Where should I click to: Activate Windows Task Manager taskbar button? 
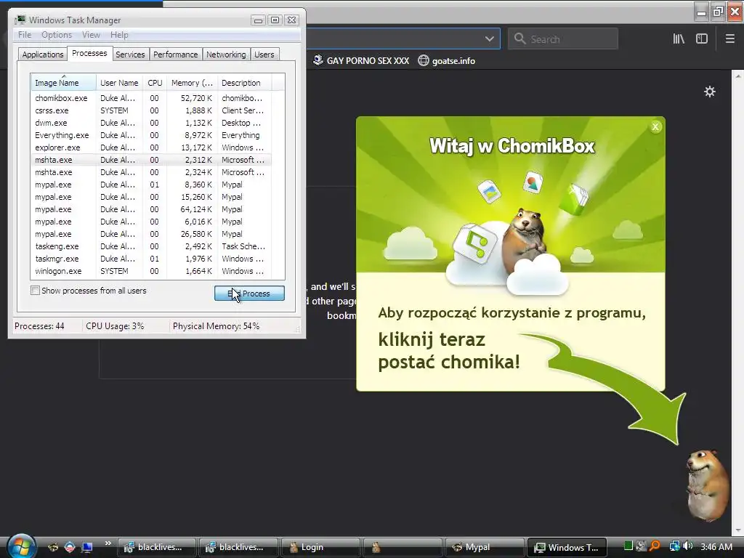pyautogui.click(x=567, y=547)
